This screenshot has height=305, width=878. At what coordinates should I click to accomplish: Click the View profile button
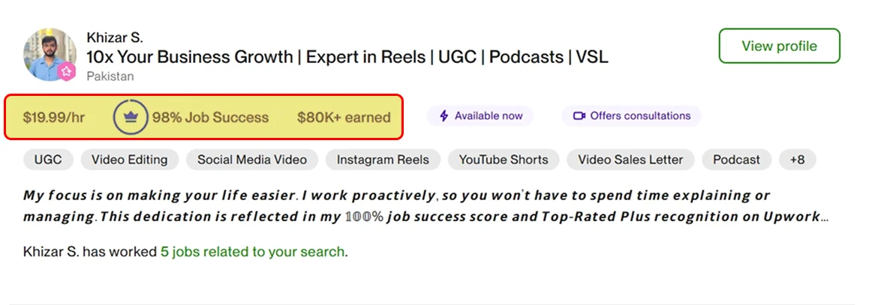[x=779, y=46]
